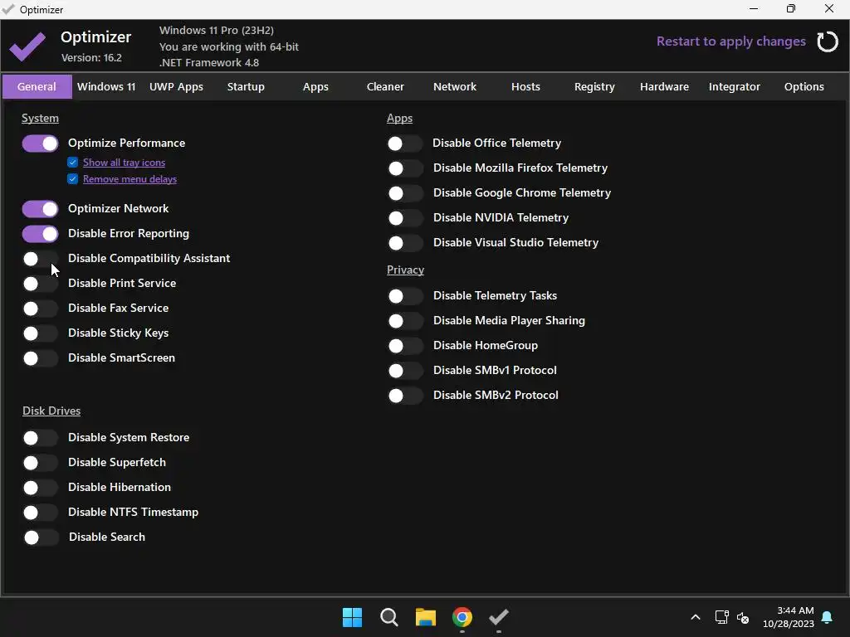Open the UWP Apps tab

click(176, 86)
